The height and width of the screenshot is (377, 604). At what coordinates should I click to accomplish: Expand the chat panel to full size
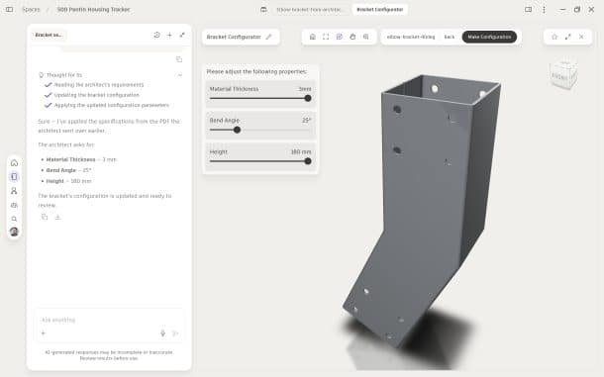coord(182,35)
